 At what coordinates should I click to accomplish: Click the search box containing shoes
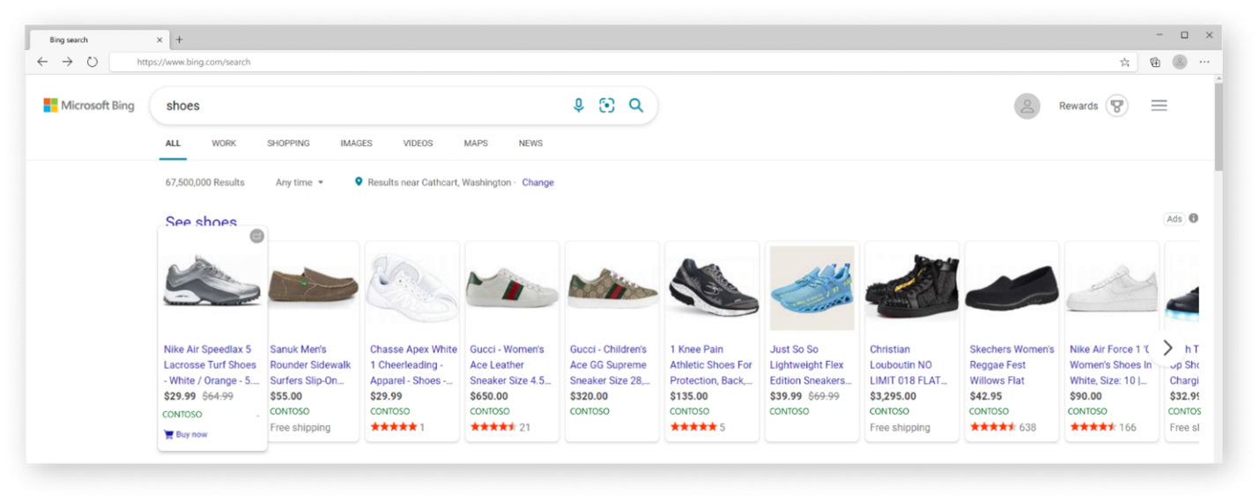[361, 106]
